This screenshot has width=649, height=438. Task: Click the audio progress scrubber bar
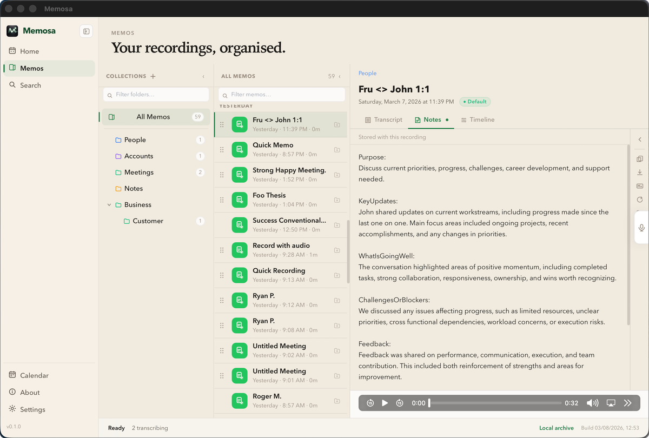tap(495, 403)
